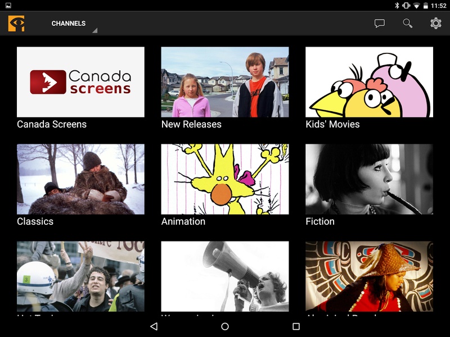The width and height of the screenshot is (450, 337).
Task: Open the chat bubble feedback icon
Action: (379, 23)
